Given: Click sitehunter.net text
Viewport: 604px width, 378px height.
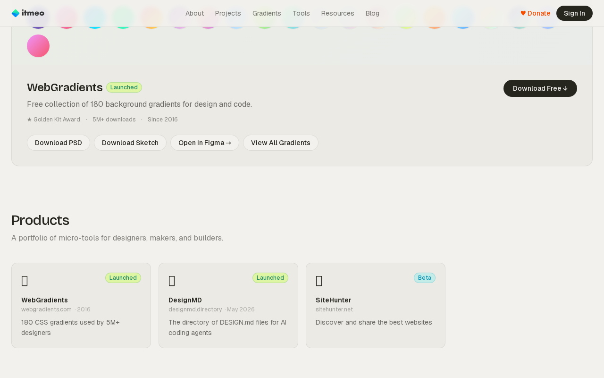Looking at the screenshot, I should (x=334, y=309).
